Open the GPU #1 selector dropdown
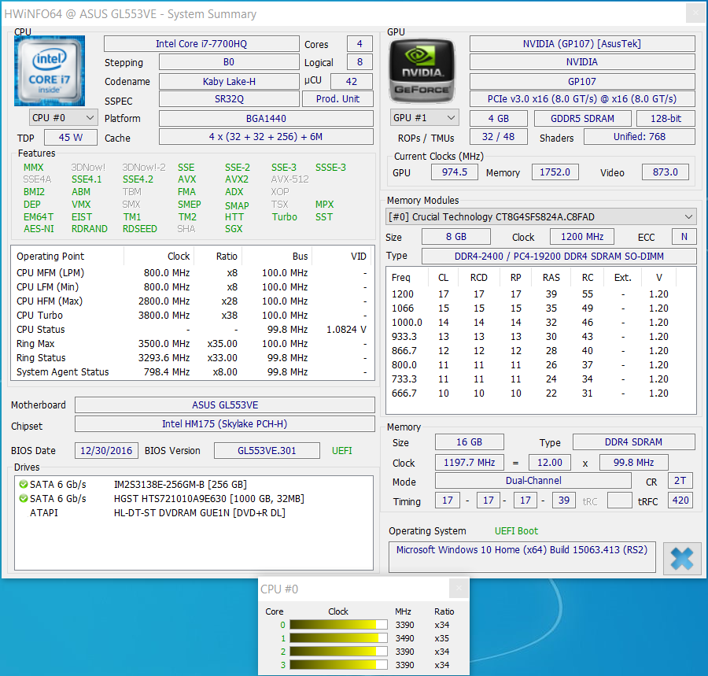Viewport: 708px width, 676px height. 425,118
